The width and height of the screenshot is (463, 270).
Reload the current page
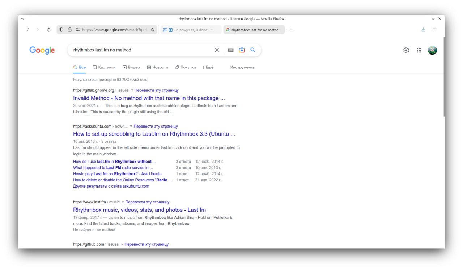tap(49, 30)
